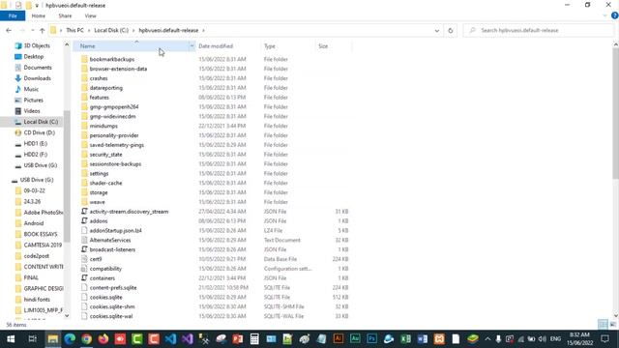Select BOOK ESSAYS folder in sidebar
The image size is (619, 348).
click(x=41, y=234)
